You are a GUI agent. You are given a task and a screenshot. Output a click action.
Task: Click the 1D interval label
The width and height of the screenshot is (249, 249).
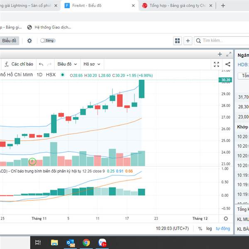coord(39,75)
